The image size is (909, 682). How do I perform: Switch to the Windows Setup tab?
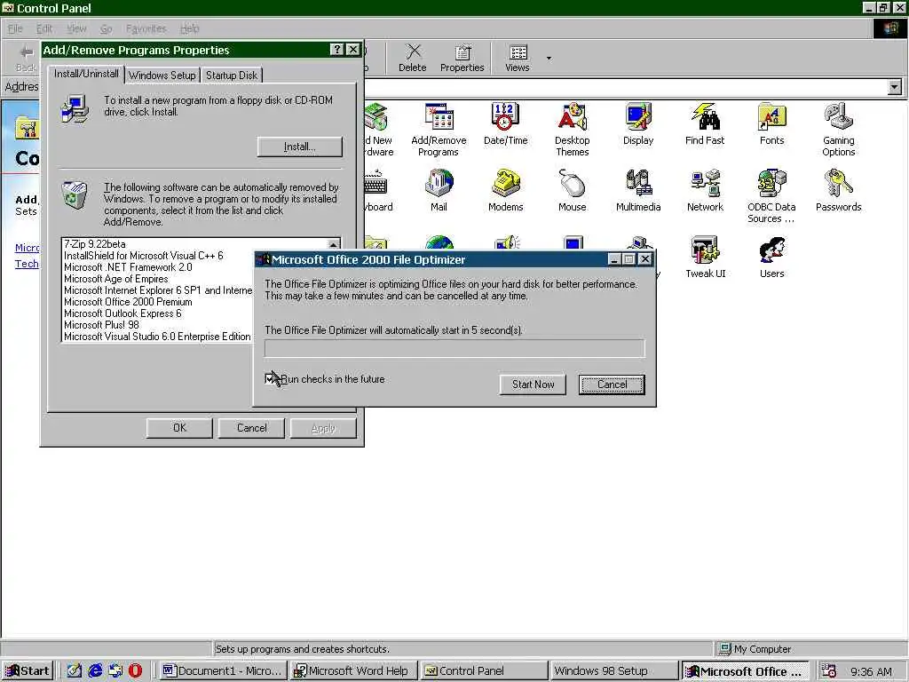coord(162,75)
